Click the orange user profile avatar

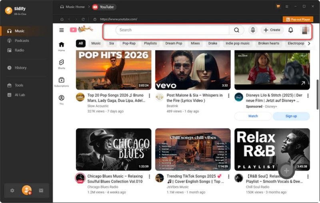click(x=27, y=190)
